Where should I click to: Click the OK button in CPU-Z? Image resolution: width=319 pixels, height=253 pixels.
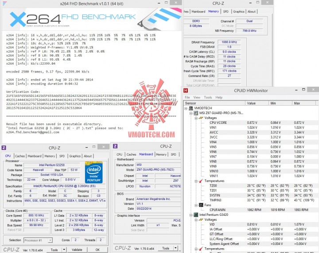[97, 249]
